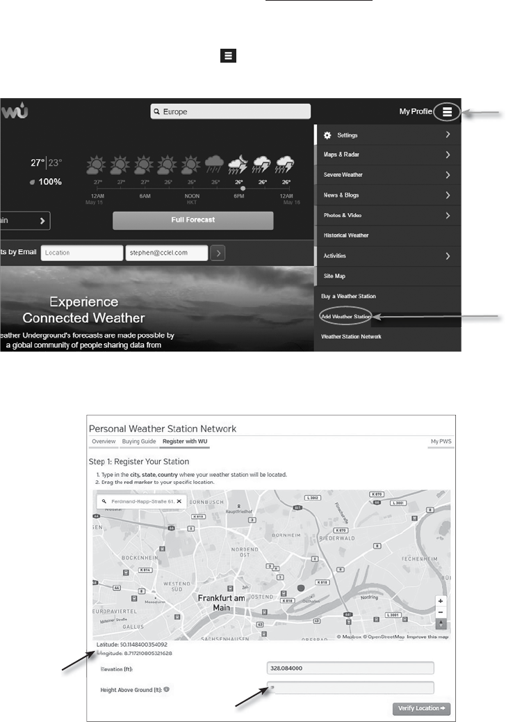
Task: Click My Profile link
Action: (x=416, y=111)
